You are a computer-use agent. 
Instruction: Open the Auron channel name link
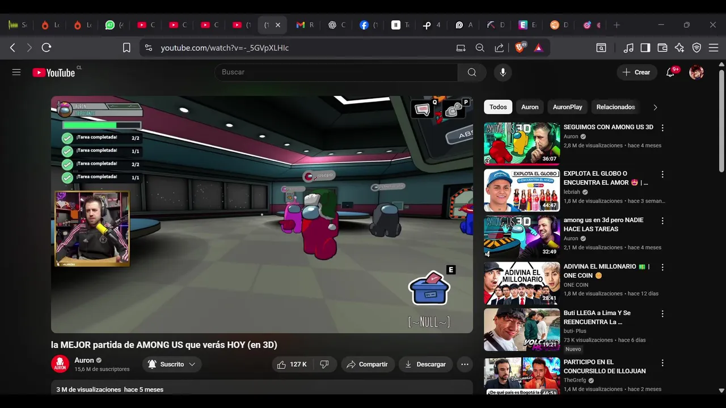coord(85,360)
